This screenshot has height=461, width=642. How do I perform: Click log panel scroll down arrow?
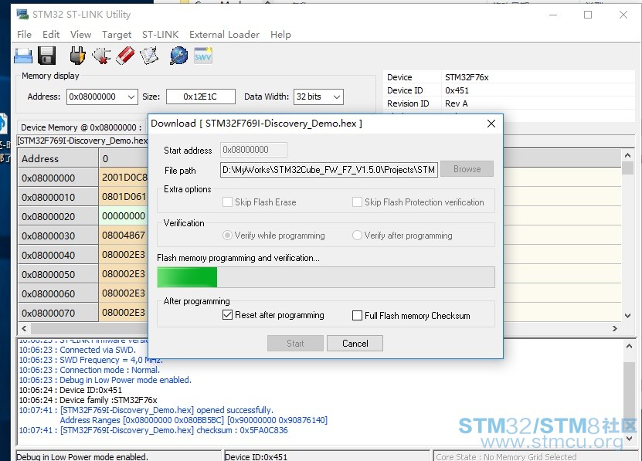(x=630, y=439)
